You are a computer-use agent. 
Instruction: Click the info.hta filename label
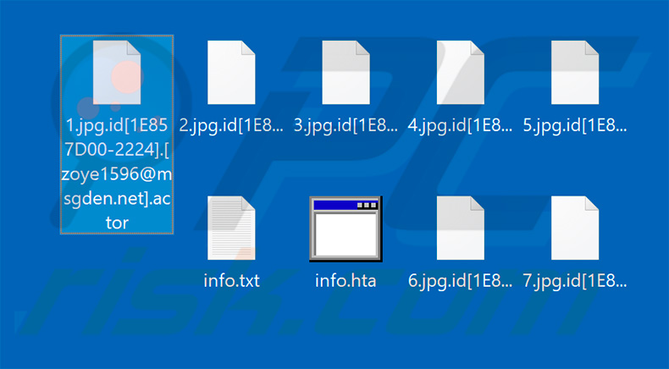(346, 281)
